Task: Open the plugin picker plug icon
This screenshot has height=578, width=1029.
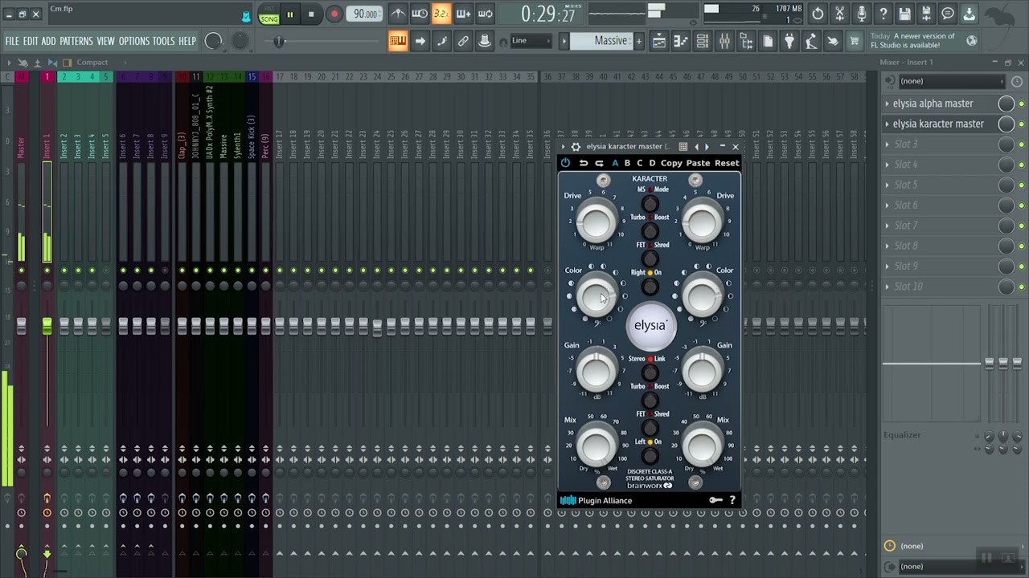Action: coord(789,41)
